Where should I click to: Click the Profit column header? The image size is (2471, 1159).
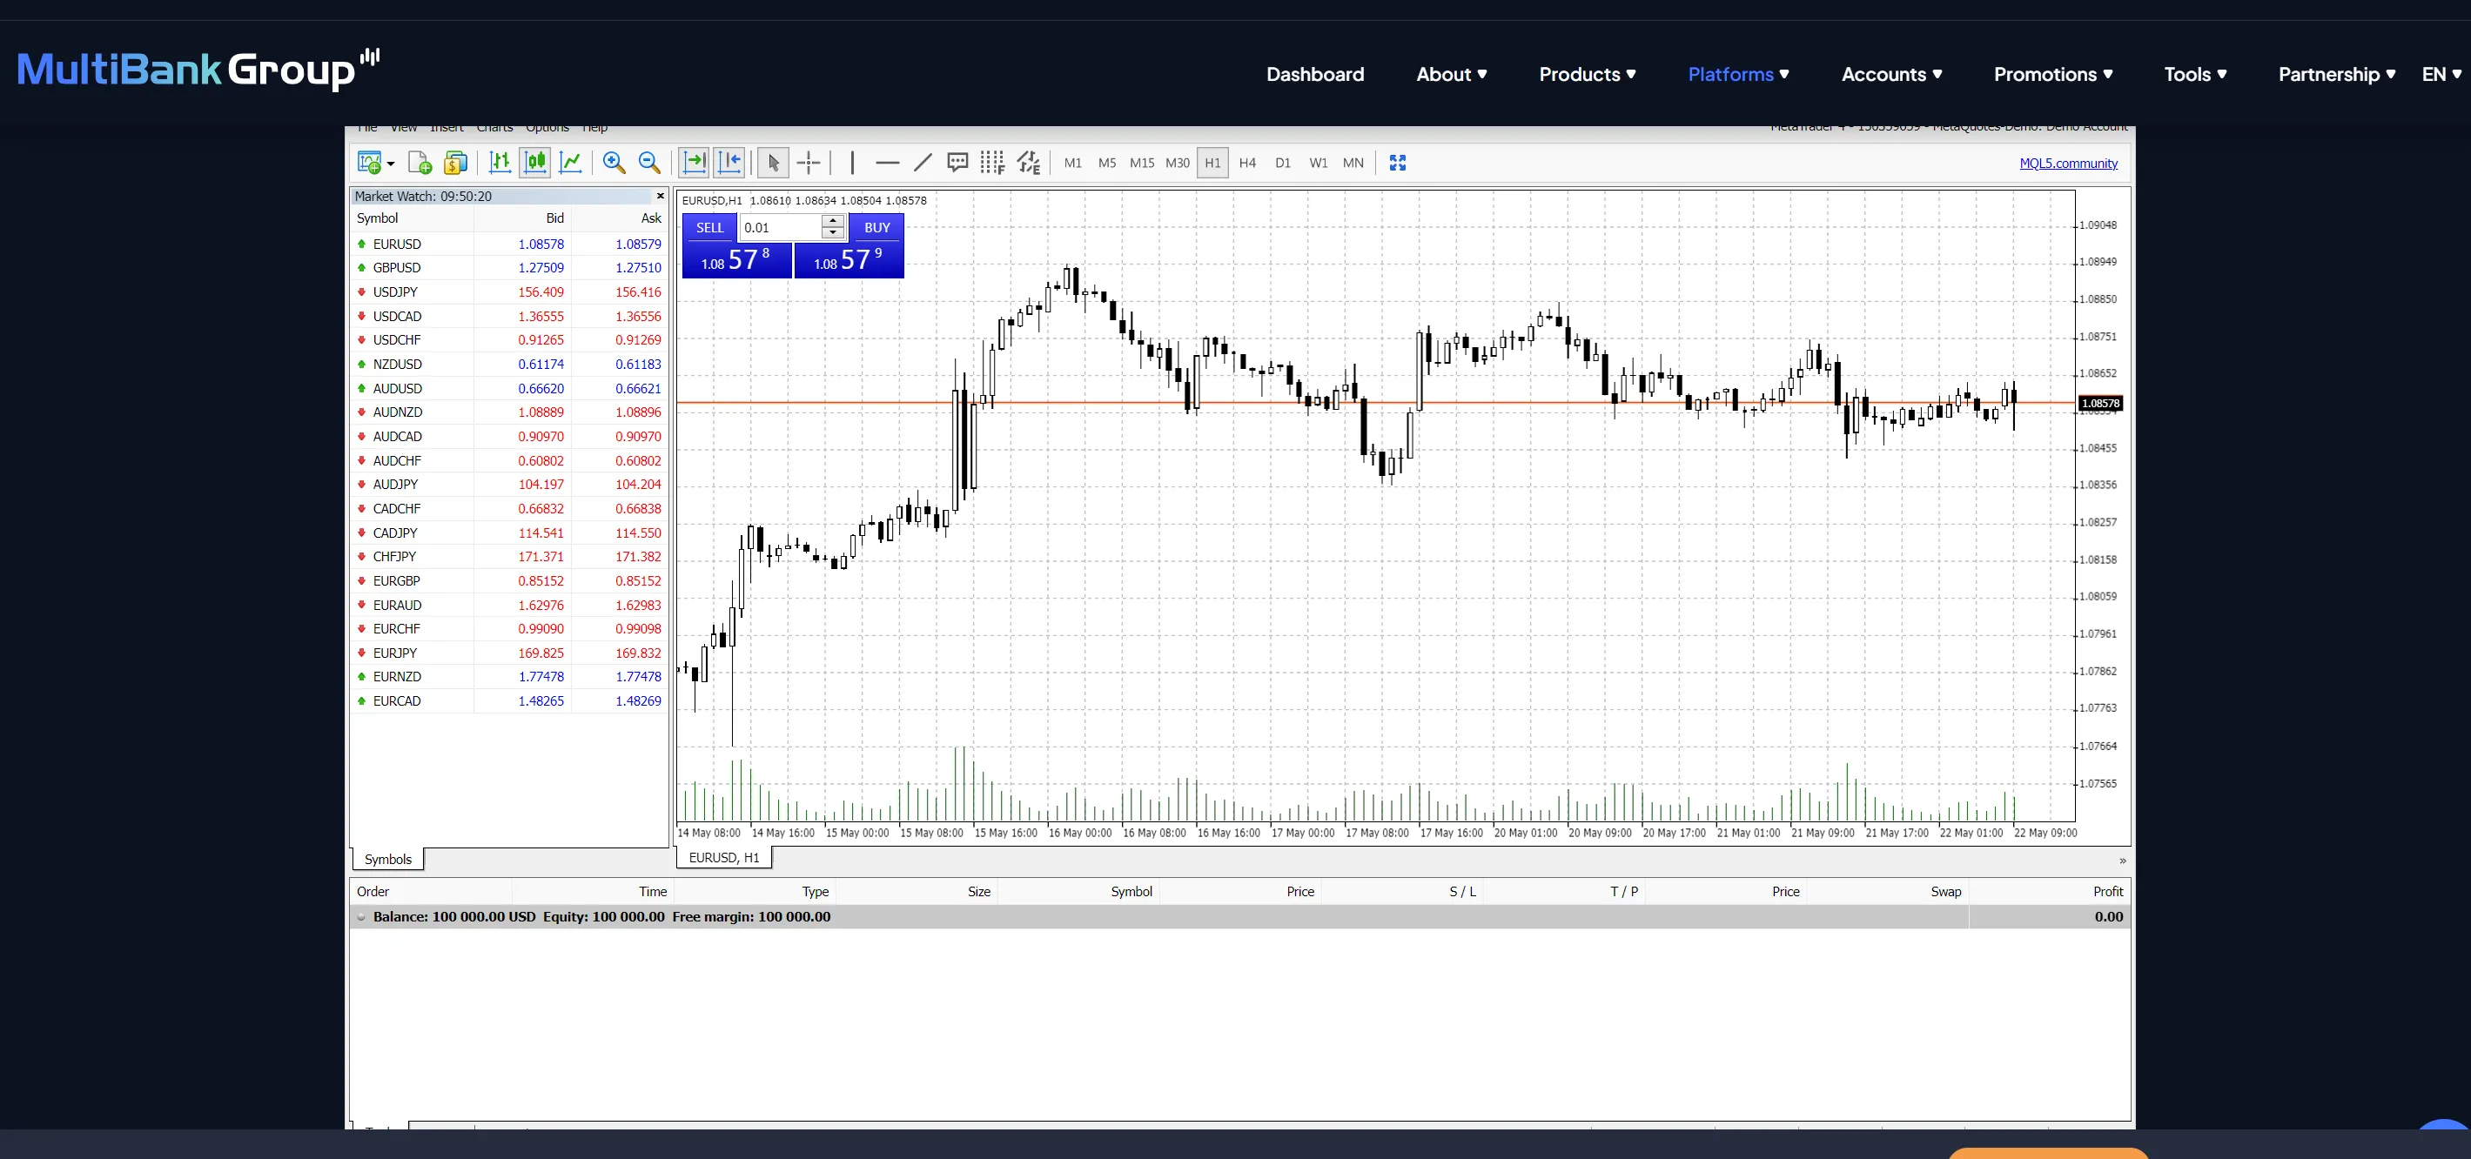(x=2107, y=892)
